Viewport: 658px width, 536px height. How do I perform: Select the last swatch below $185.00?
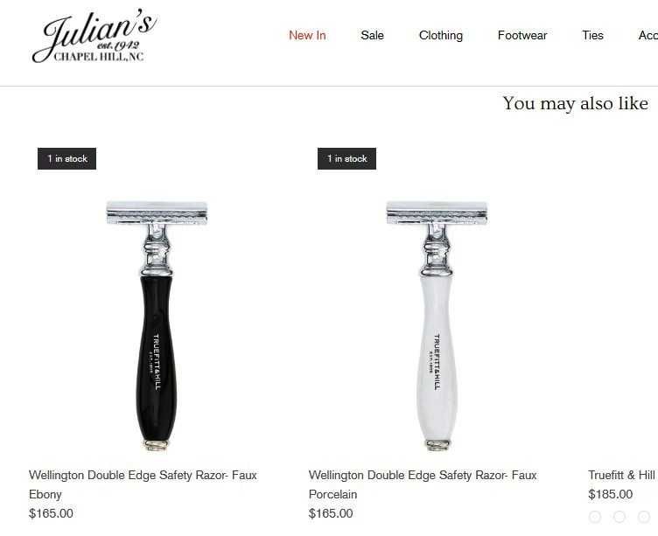(644, 517)
